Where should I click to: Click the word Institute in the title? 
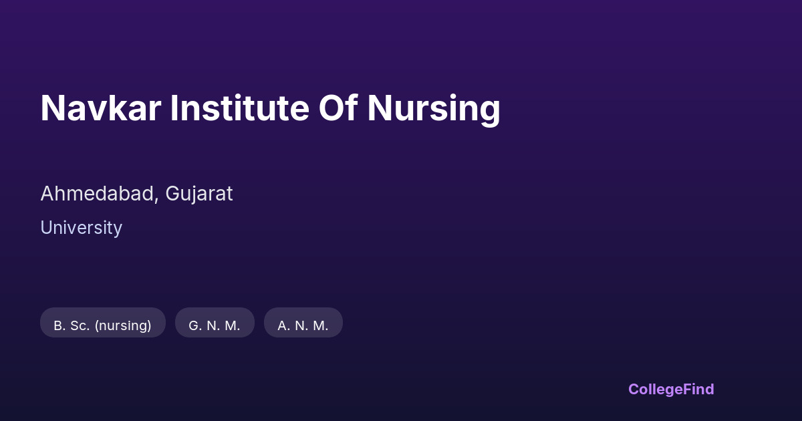point(239,108)
